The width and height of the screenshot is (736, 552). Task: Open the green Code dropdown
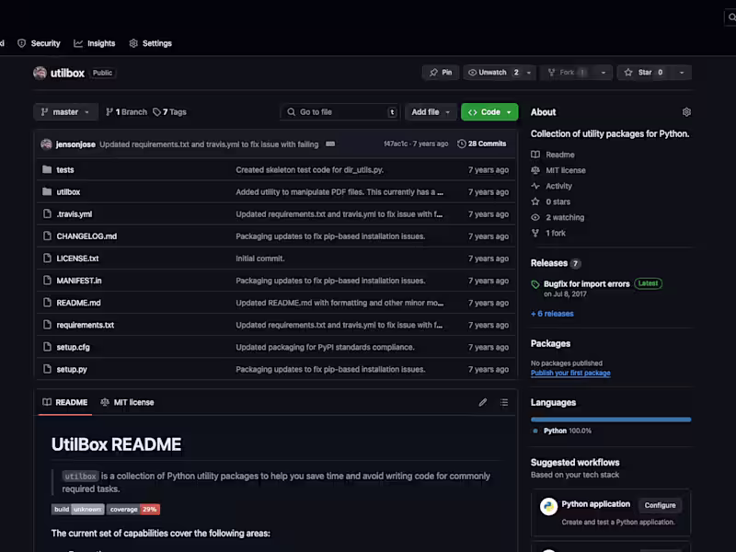click(x=489, y=111)
